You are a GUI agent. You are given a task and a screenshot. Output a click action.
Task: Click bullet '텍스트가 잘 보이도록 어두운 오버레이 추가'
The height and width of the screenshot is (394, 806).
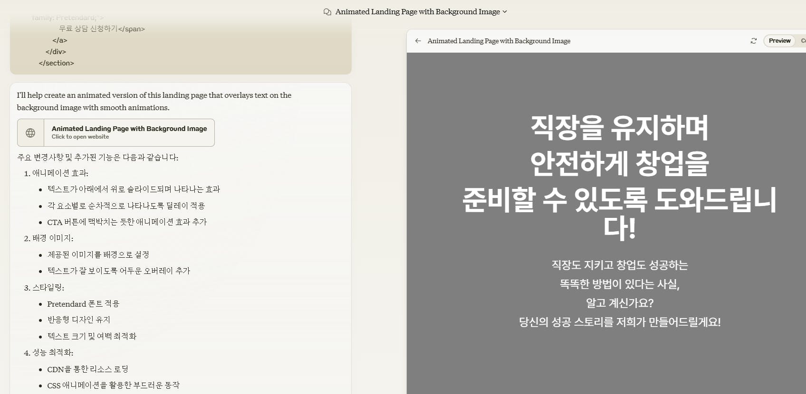pos(118,271)
